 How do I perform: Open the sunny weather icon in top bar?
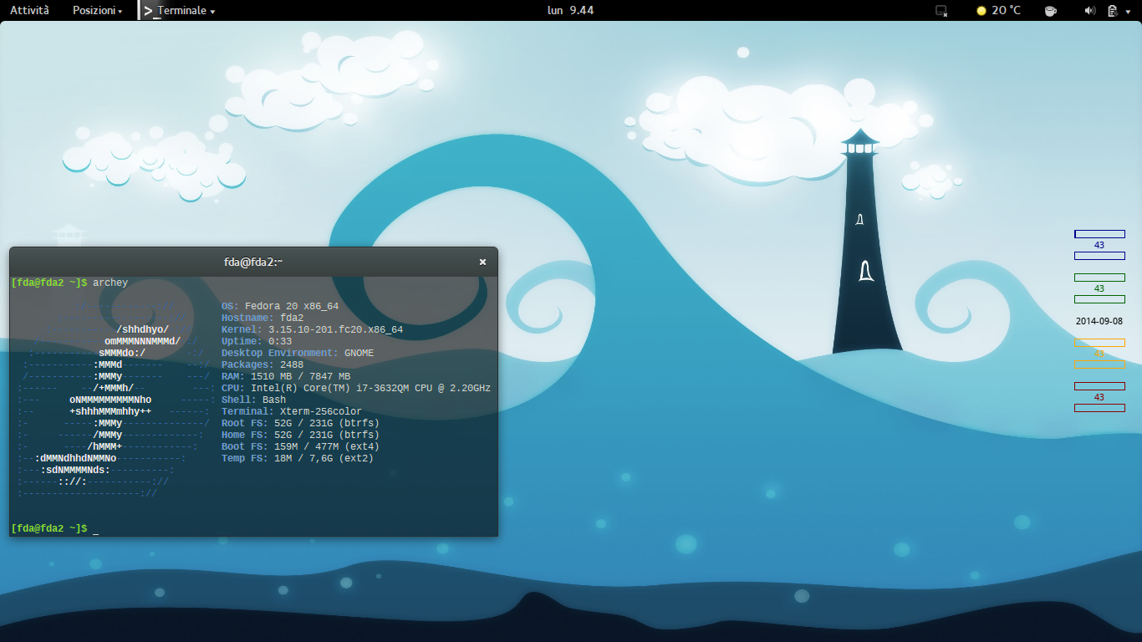click(x=981, y=11)
